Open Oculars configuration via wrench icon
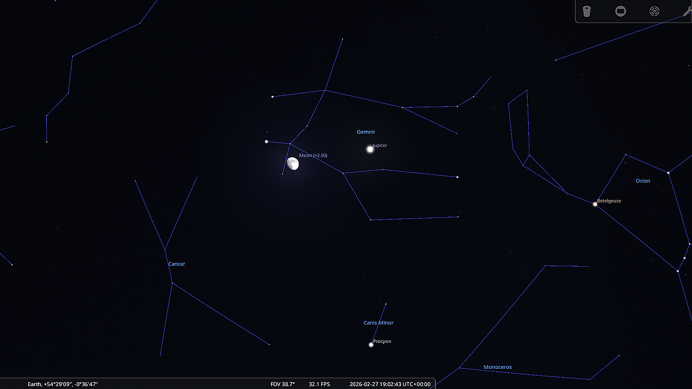 click(x=686, y=12)
